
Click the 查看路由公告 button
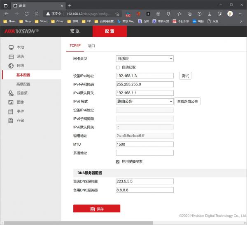pyautogui.click(x=187, y=102)
